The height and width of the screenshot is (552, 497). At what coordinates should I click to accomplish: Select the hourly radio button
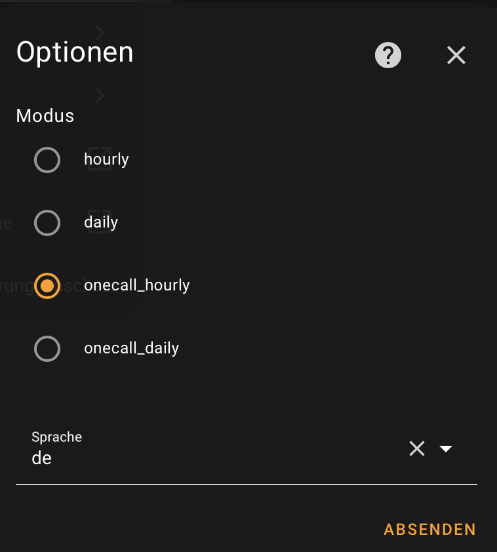[x=47, y=159]
